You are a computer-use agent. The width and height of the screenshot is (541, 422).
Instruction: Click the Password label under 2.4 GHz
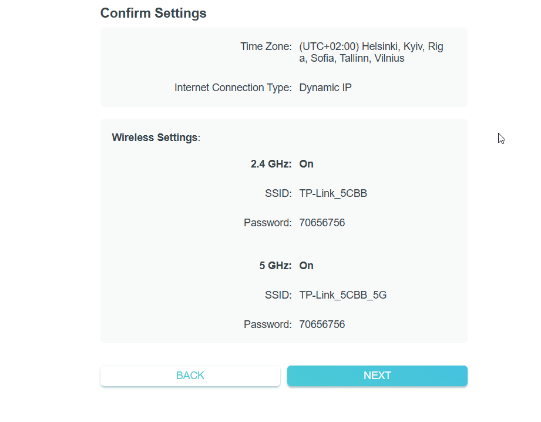point(267,223)
